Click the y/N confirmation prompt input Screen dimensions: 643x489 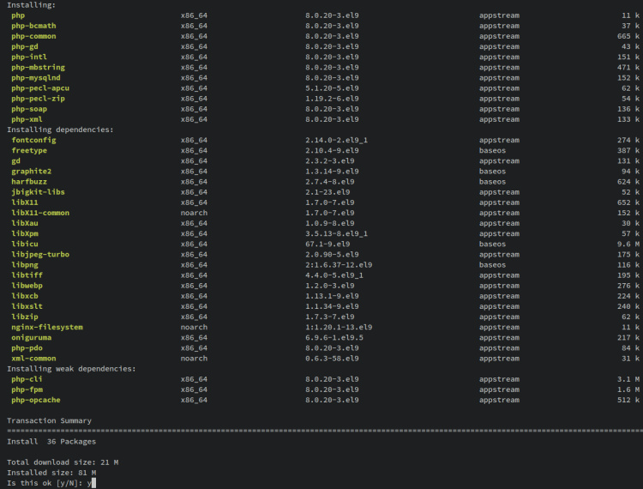[x=93, y=483]
